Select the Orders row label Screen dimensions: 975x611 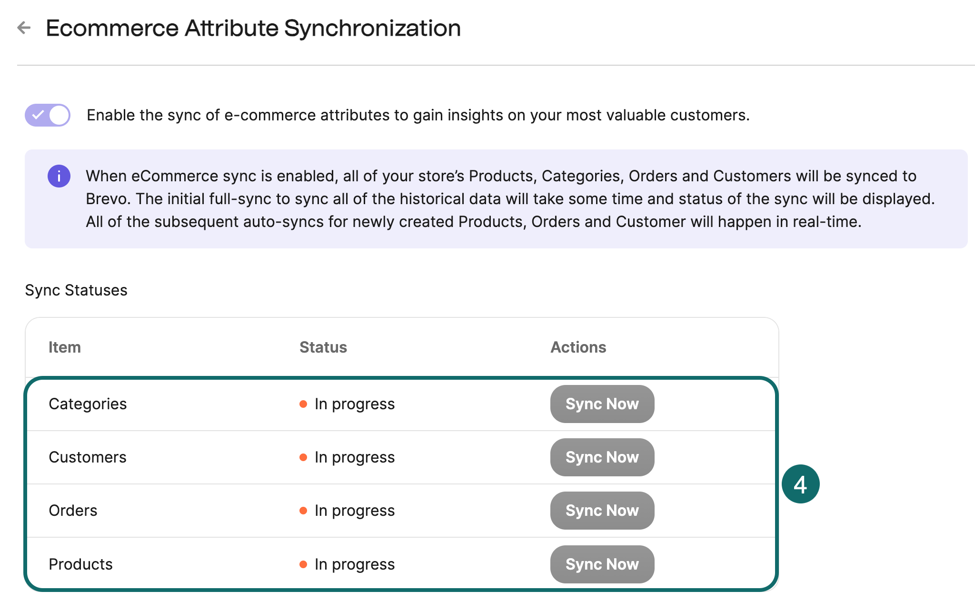tap(73, 511)
